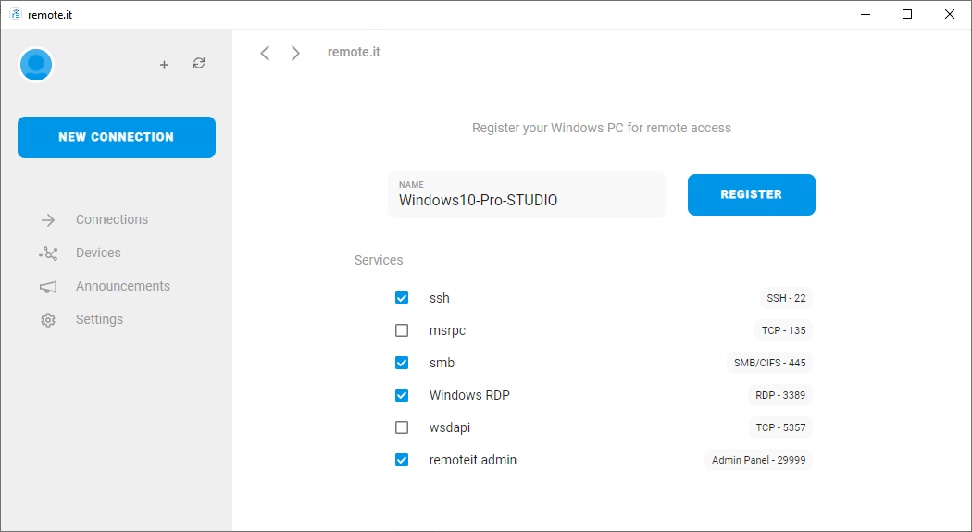Click the Settings gear icon
972x532 pixels.
(48, 320)
